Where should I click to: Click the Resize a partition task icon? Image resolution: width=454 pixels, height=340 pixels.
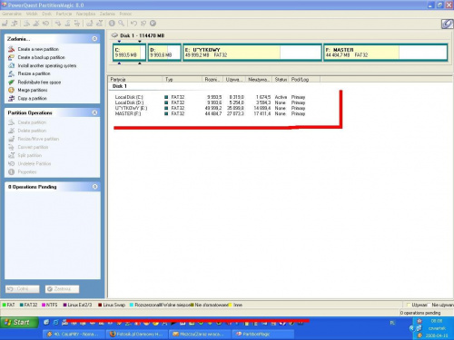(x=11, y=73)
